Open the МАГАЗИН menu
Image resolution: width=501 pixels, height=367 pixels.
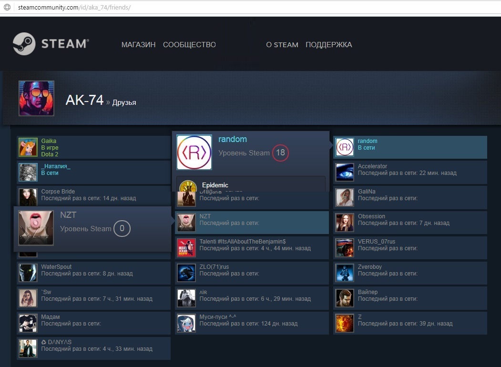138,45
